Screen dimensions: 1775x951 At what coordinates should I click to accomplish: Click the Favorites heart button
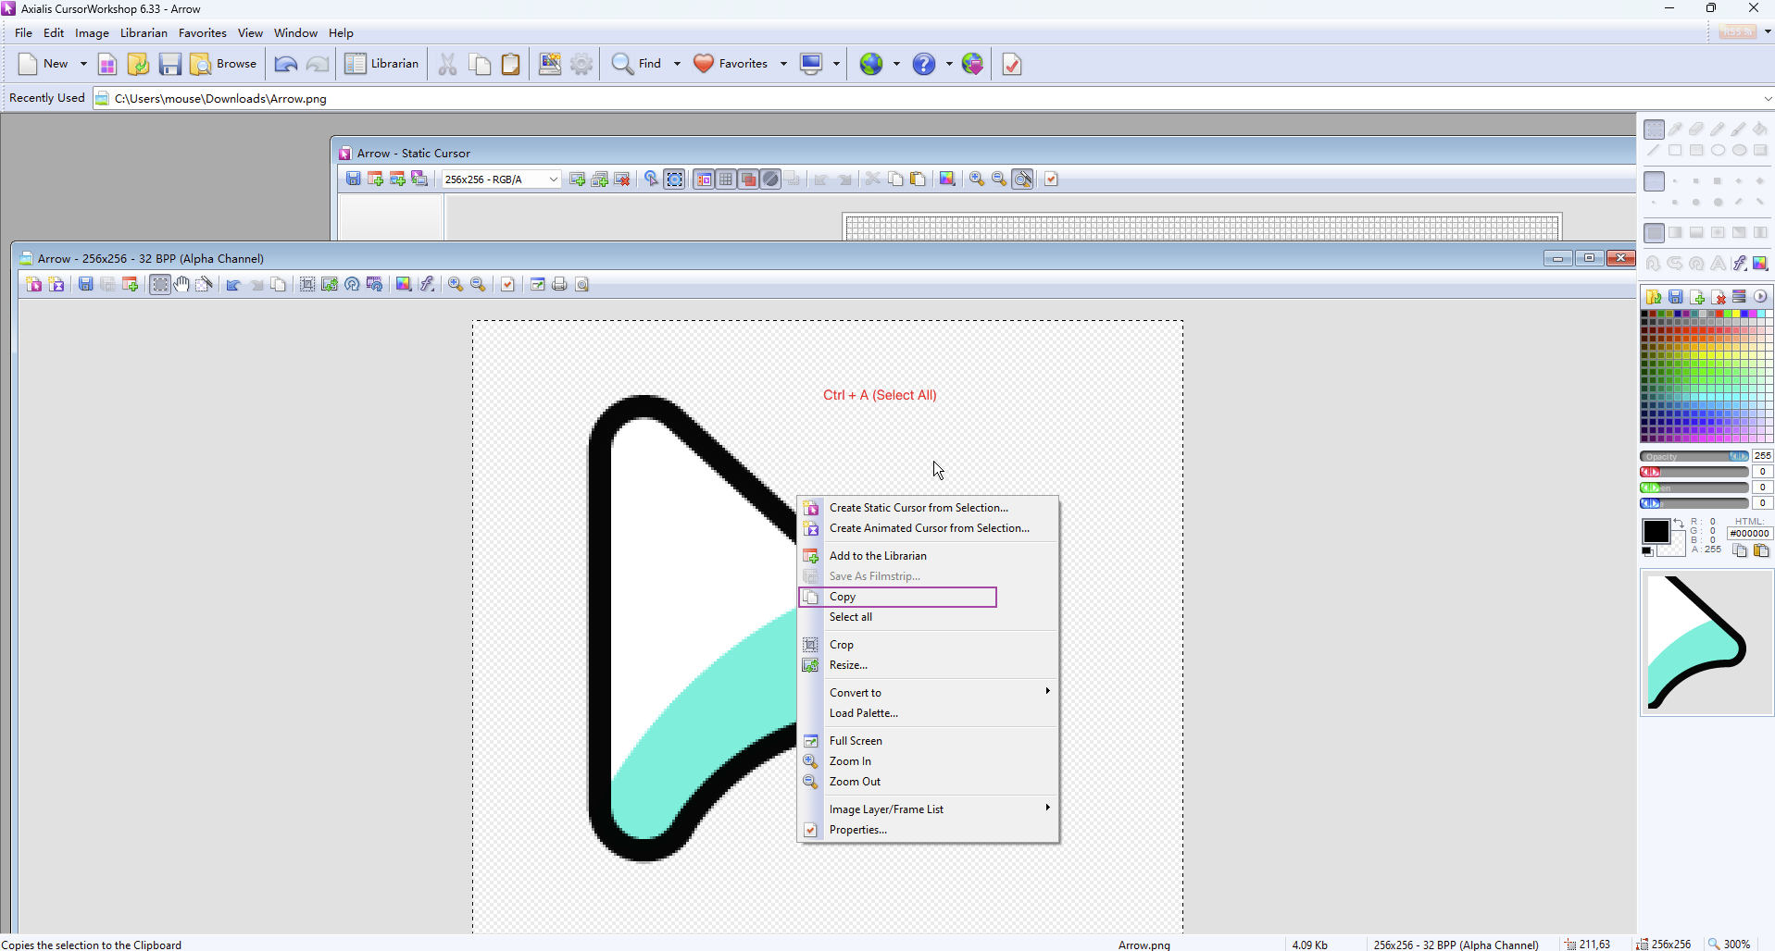pyautogui.click(x=731, y=64)
